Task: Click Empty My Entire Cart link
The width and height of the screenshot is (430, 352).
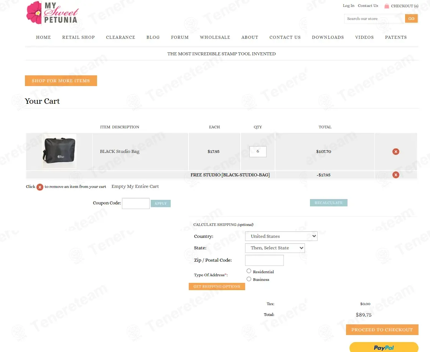Action: 135,186
